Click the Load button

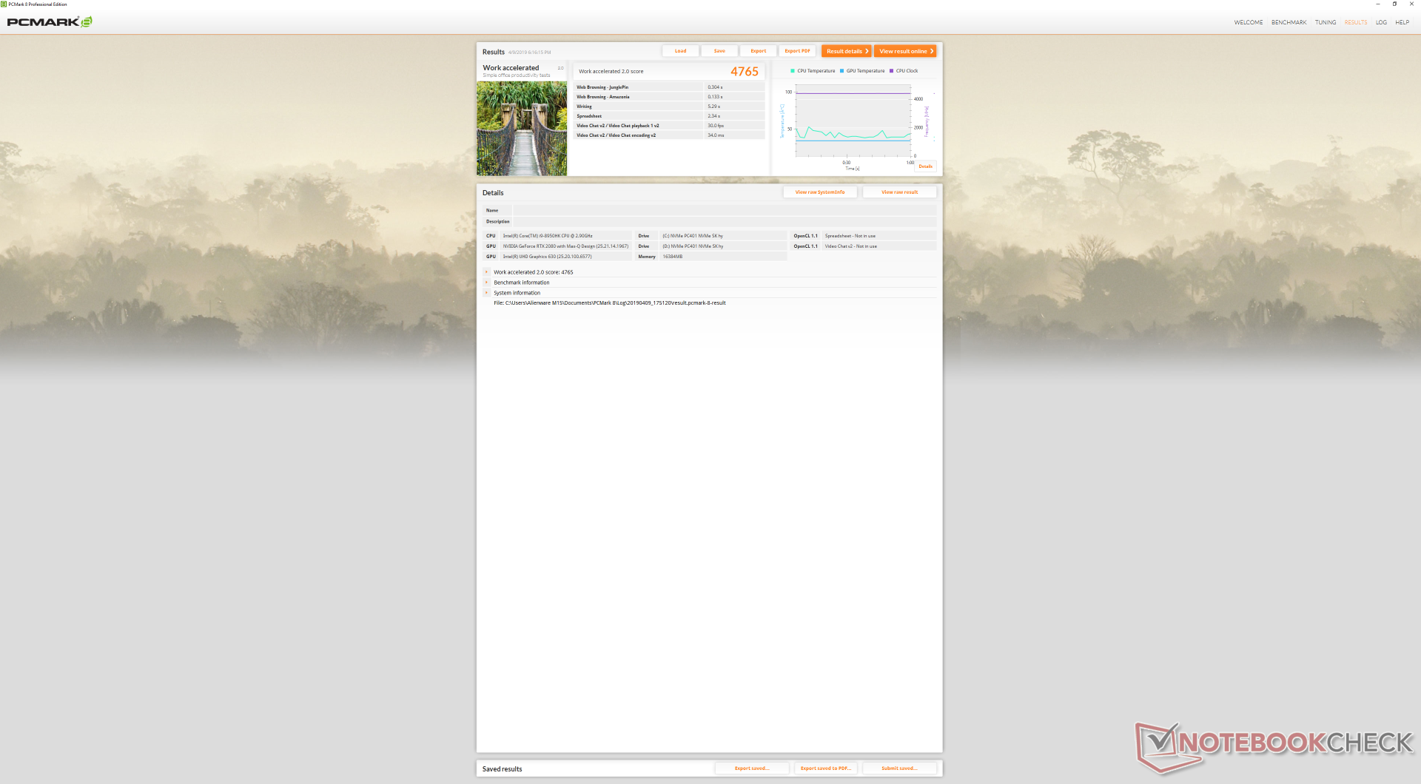click(680, 51)
